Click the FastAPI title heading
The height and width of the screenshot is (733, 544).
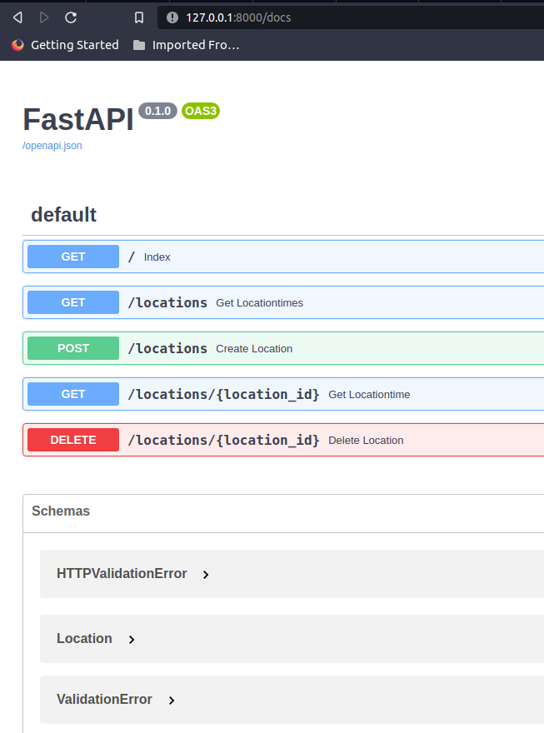78,120
